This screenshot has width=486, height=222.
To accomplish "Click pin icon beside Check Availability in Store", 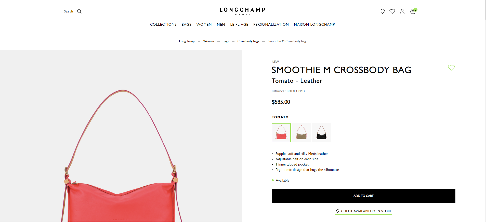I will pyautogui.click(x=338, y=211).
